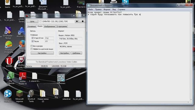Viewport: 195px width, 110px height.
Task: Select the Alcohol desktop icon
Action: click(x=21, y=32)
